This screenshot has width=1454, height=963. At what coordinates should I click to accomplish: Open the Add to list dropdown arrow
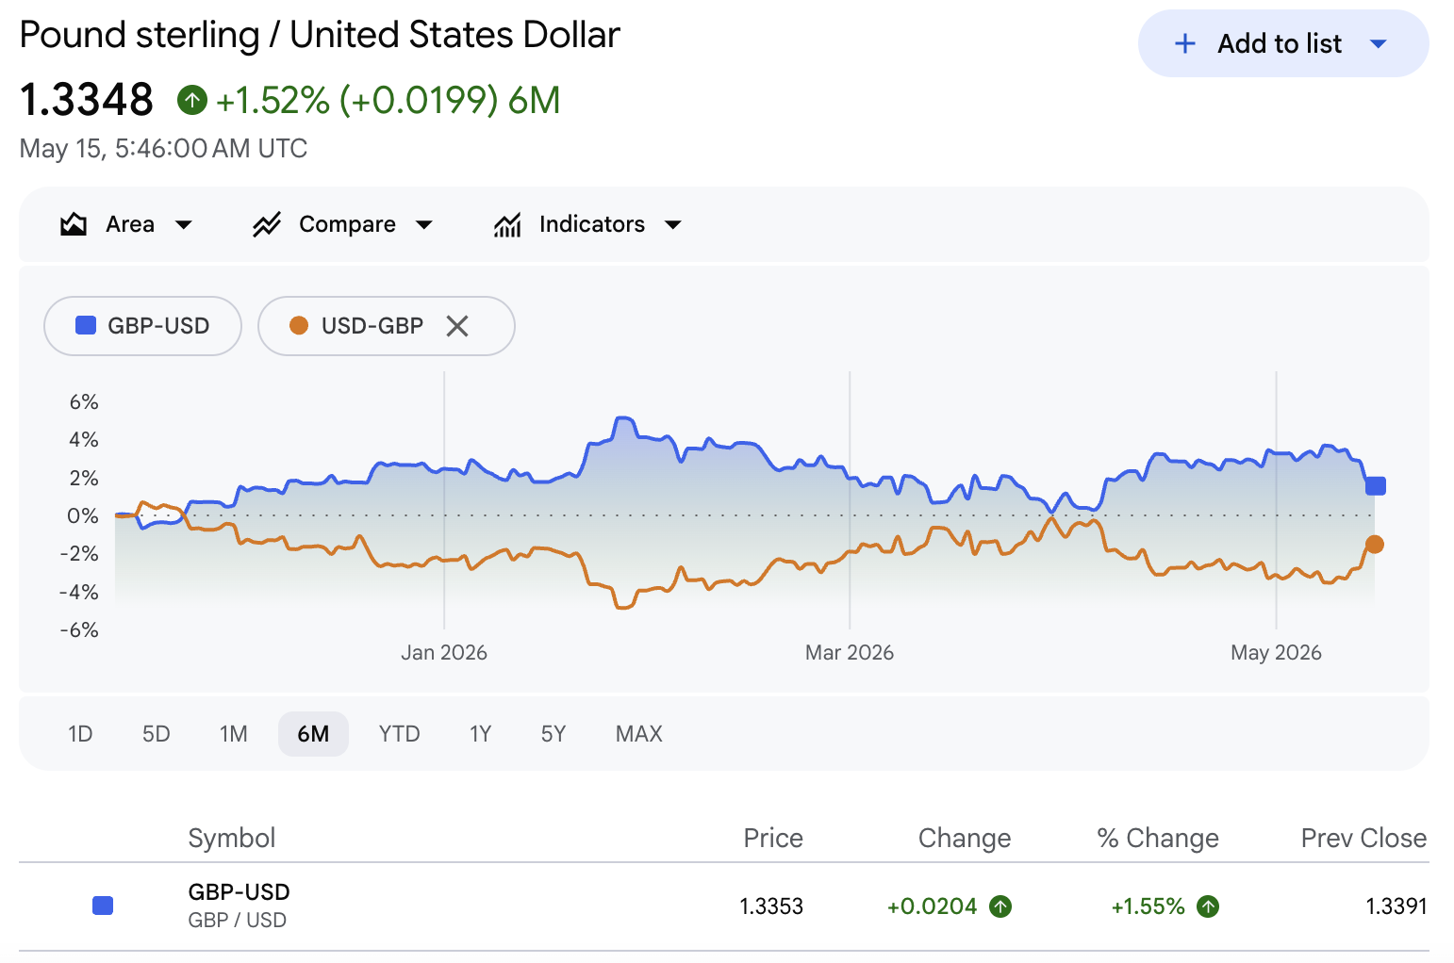[x=1379, y=43]
